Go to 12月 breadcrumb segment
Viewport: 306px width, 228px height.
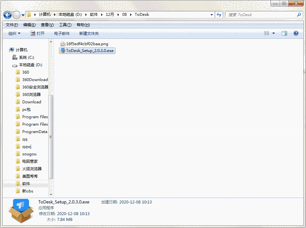tap(110, 15)
